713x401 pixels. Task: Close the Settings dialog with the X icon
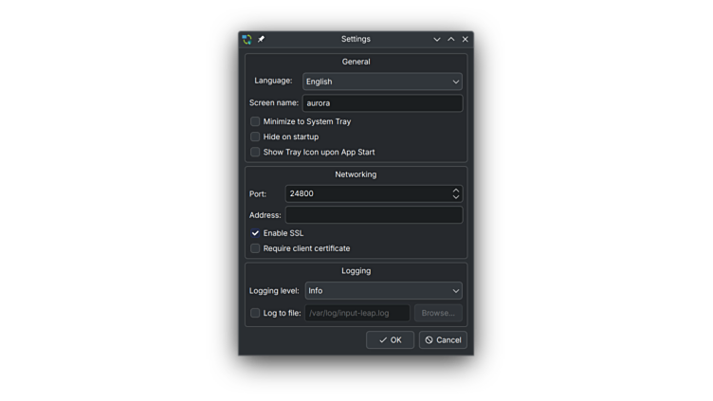(x=466, y=40)
